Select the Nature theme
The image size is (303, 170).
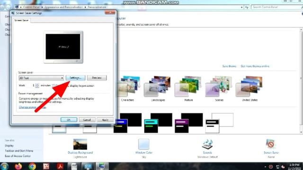(188, 89)
